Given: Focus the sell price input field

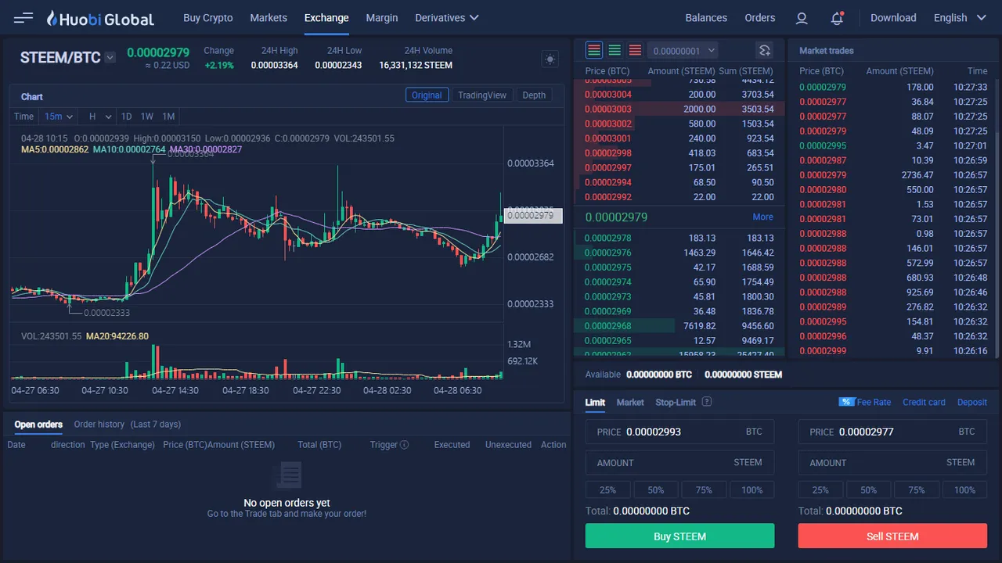Looking at the screenshot, I should [x=892, y=432].
